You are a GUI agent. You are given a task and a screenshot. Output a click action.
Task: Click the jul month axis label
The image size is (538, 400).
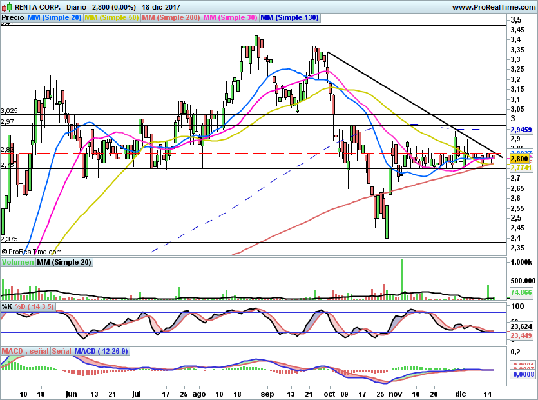tap(136, 394)
